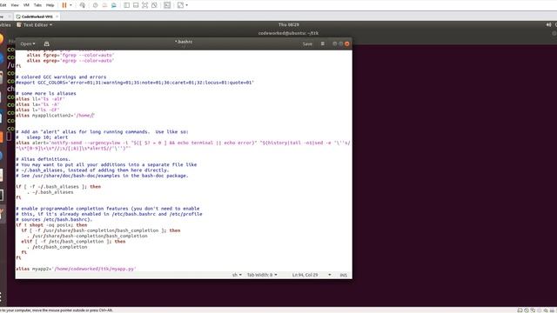Open the VMware Help menu
Screen dimensions: 557x313
tap(50, 5)
